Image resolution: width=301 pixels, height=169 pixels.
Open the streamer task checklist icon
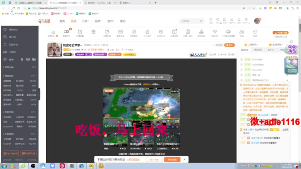point(174,32)
